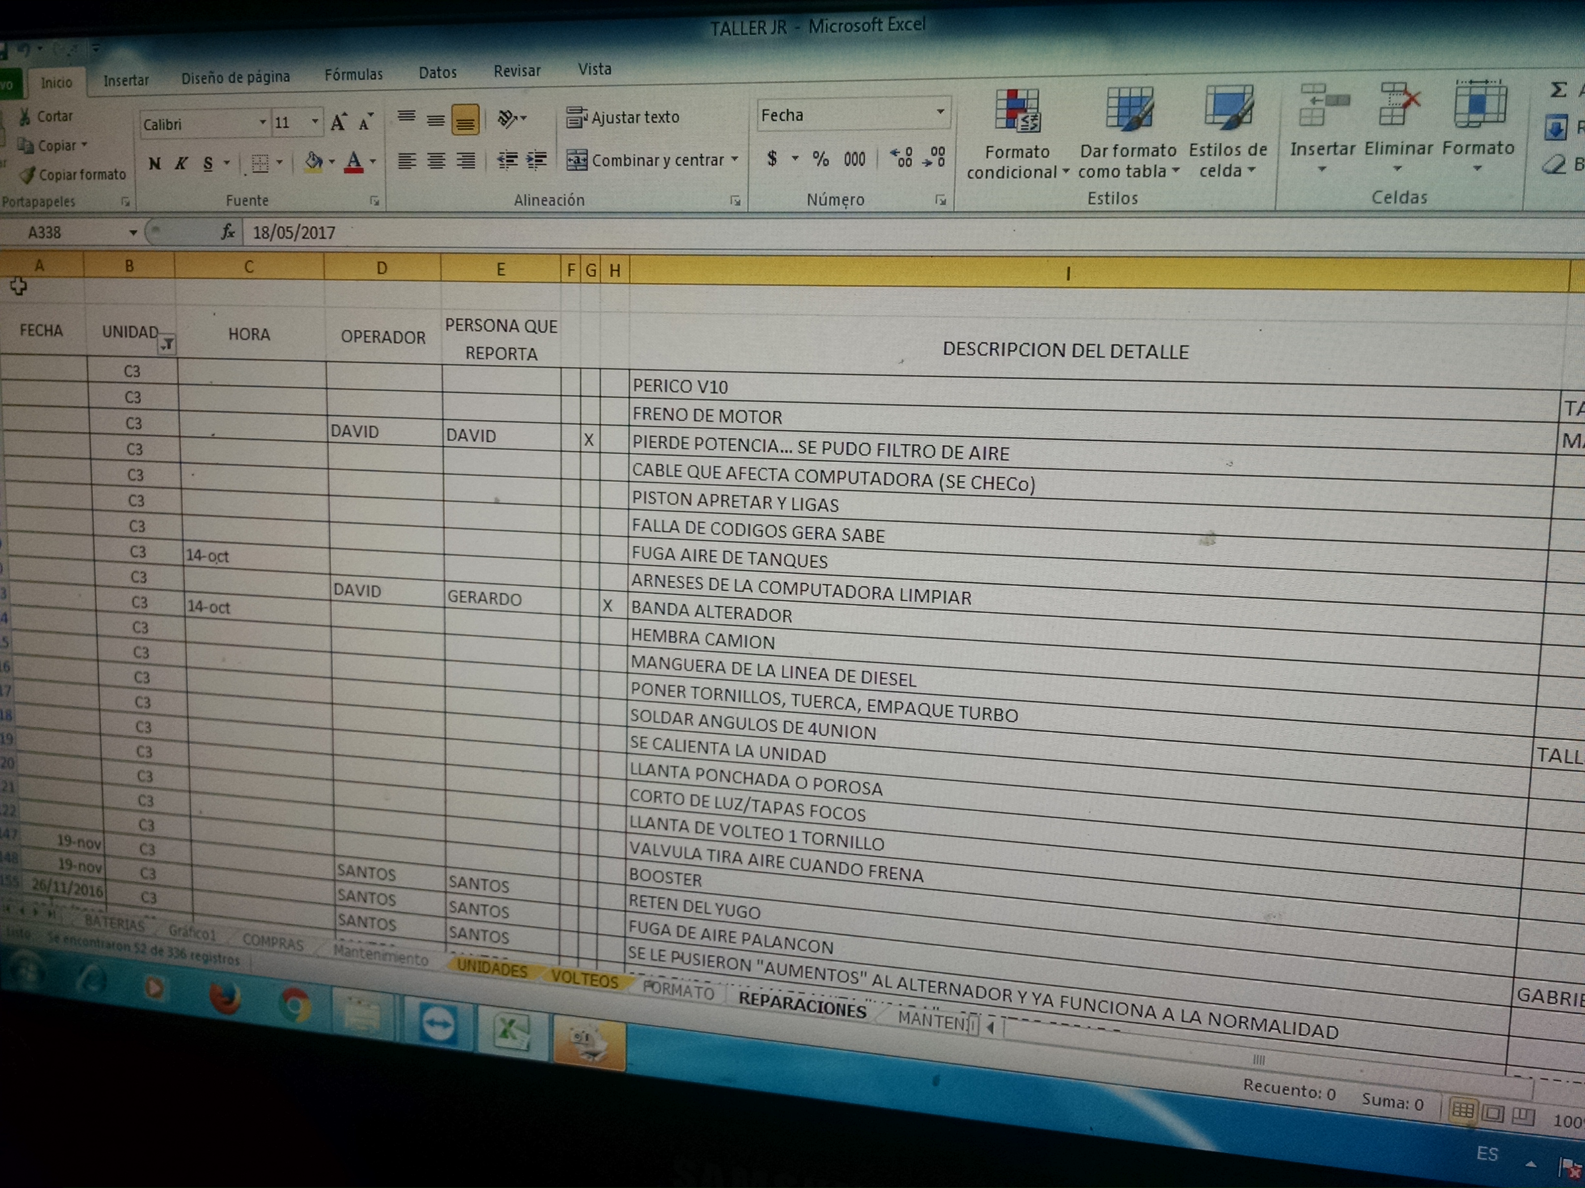Open Firefox from the taskbar
This screenshot has height=1188, width=1585.
click(x=225, y=1000)
